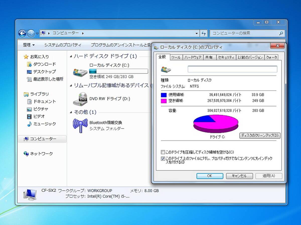Uncheck the index contents インデックス checkbox
The height and width of the screenshot is (225, 301).
coord(163,158)
